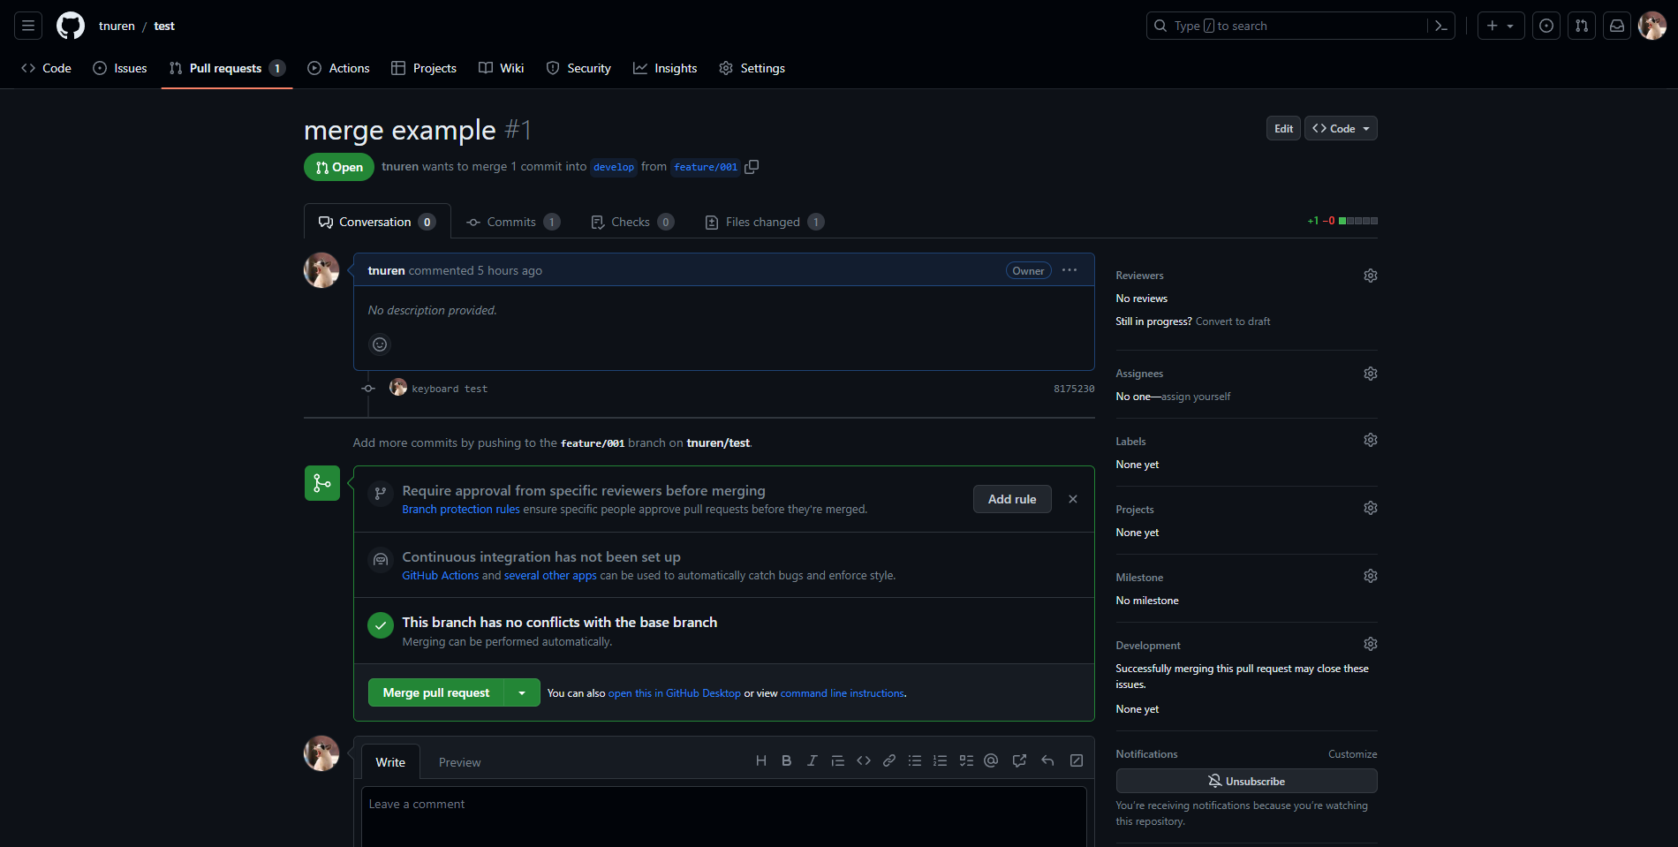
Task: Click the Leave a comment text box
Action: pyautogui.click(x=724, y=816)
